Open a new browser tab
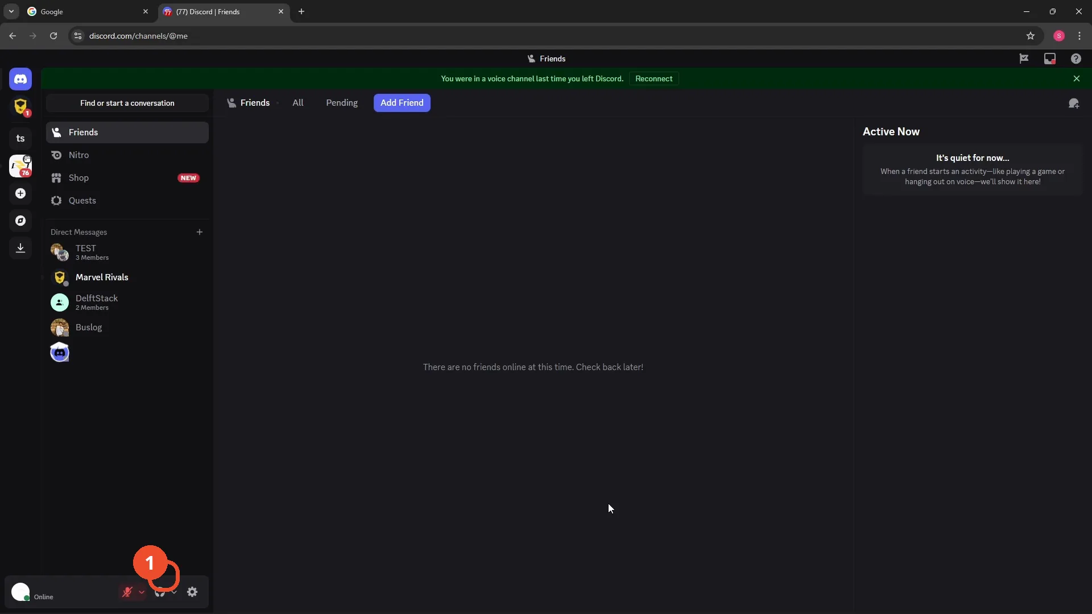This screenshot has height=614, width=1092. tap(301, 11)
